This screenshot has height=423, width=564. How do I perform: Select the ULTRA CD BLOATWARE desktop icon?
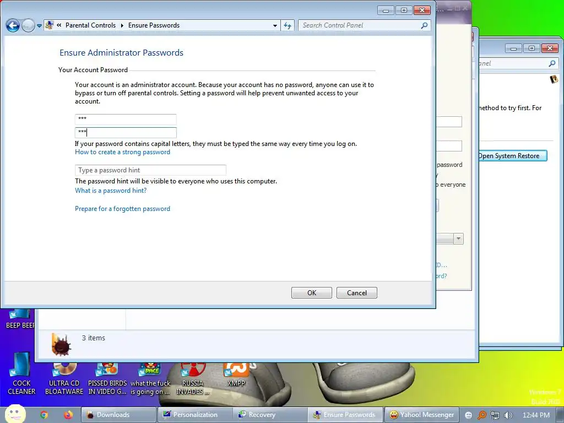point(64,379)
